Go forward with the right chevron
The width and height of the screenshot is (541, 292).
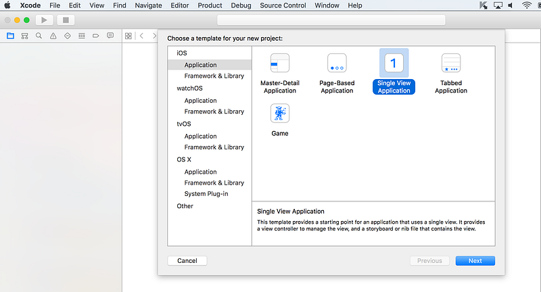click(154, 36)
